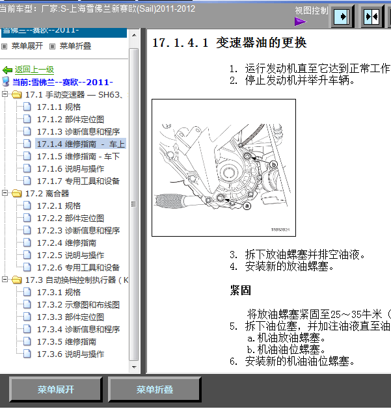Click the page icon beside 17.2.6 专用工具和设备
This screenshot has width=391, height=409.
[27, 267]
